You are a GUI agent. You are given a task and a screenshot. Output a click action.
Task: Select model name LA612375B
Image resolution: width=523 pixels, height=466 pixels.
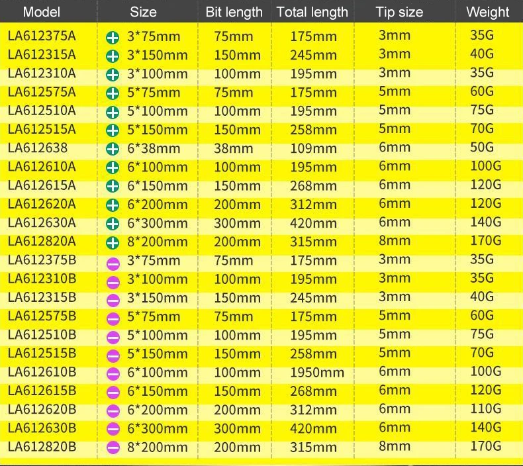(x=42, y=260)
